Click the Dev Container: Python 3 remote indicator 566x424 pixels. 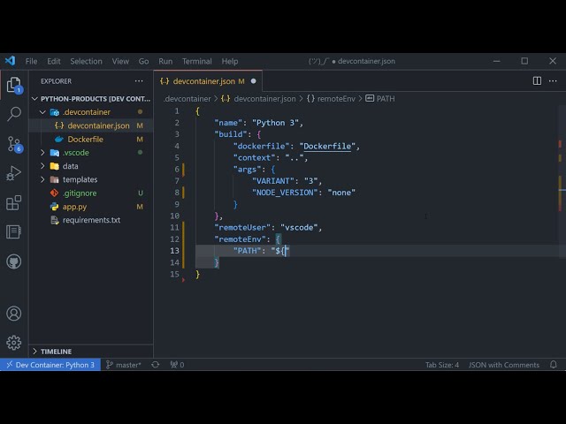[50, 365]
